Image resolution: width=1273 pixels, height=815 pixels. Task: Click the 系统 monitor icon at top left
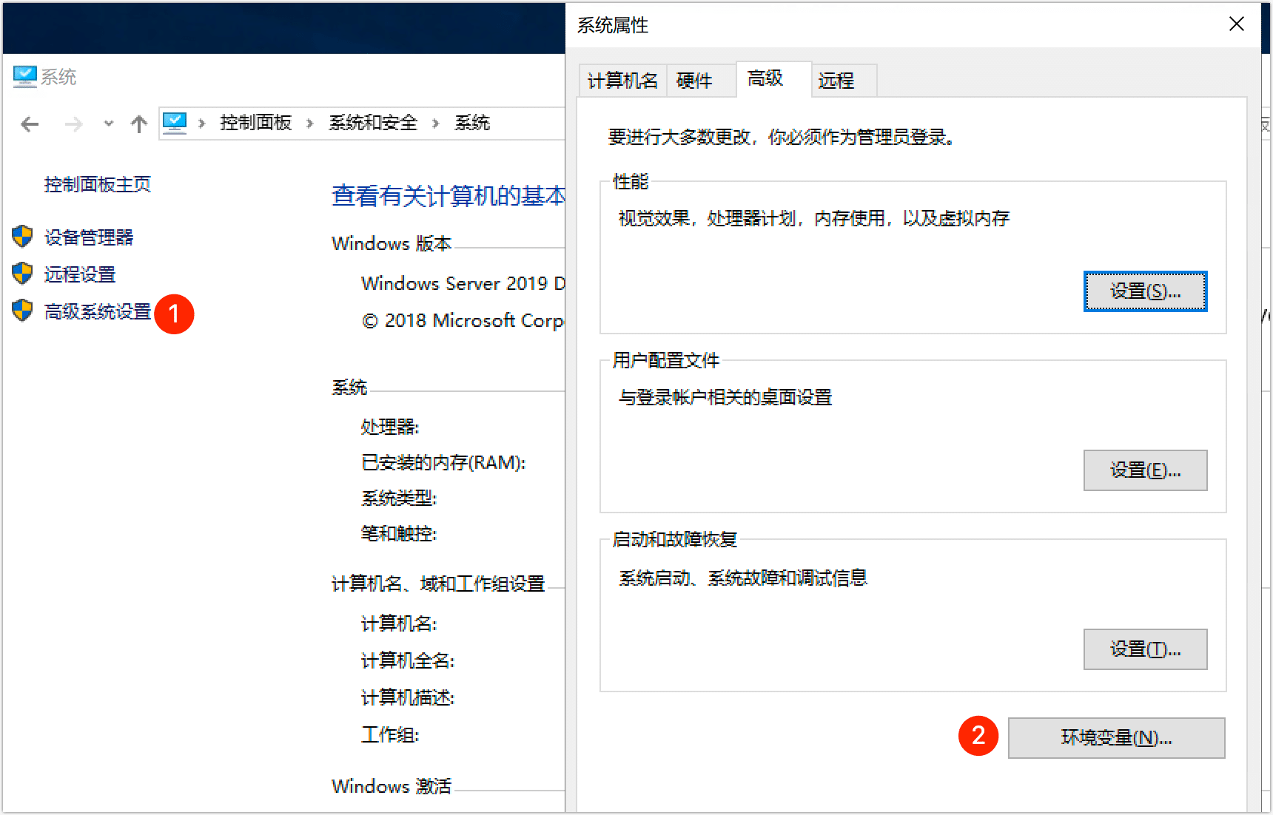pyautogui.click(x=24, y=74)
